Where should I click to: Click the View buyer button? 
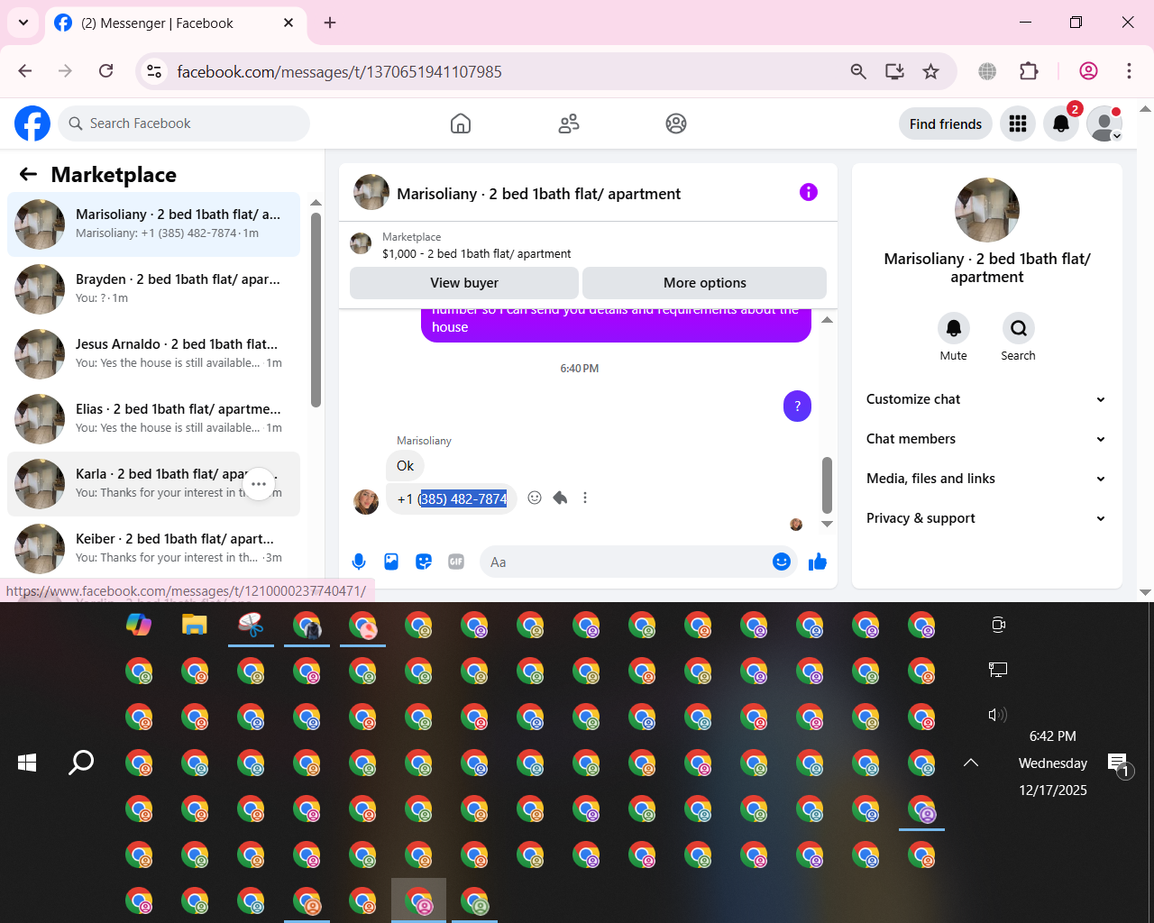point(464,283)
